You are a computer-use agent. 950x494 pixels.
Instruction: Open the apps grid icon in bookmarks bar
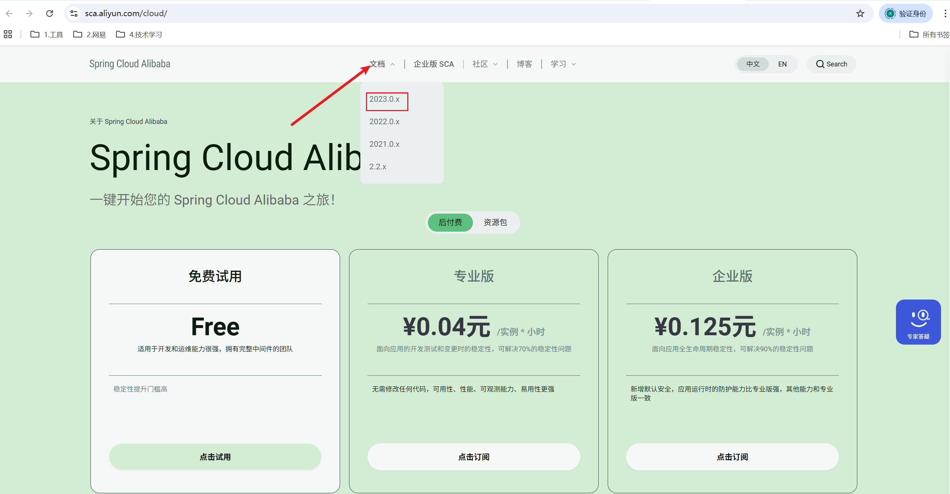pos(8,35)
